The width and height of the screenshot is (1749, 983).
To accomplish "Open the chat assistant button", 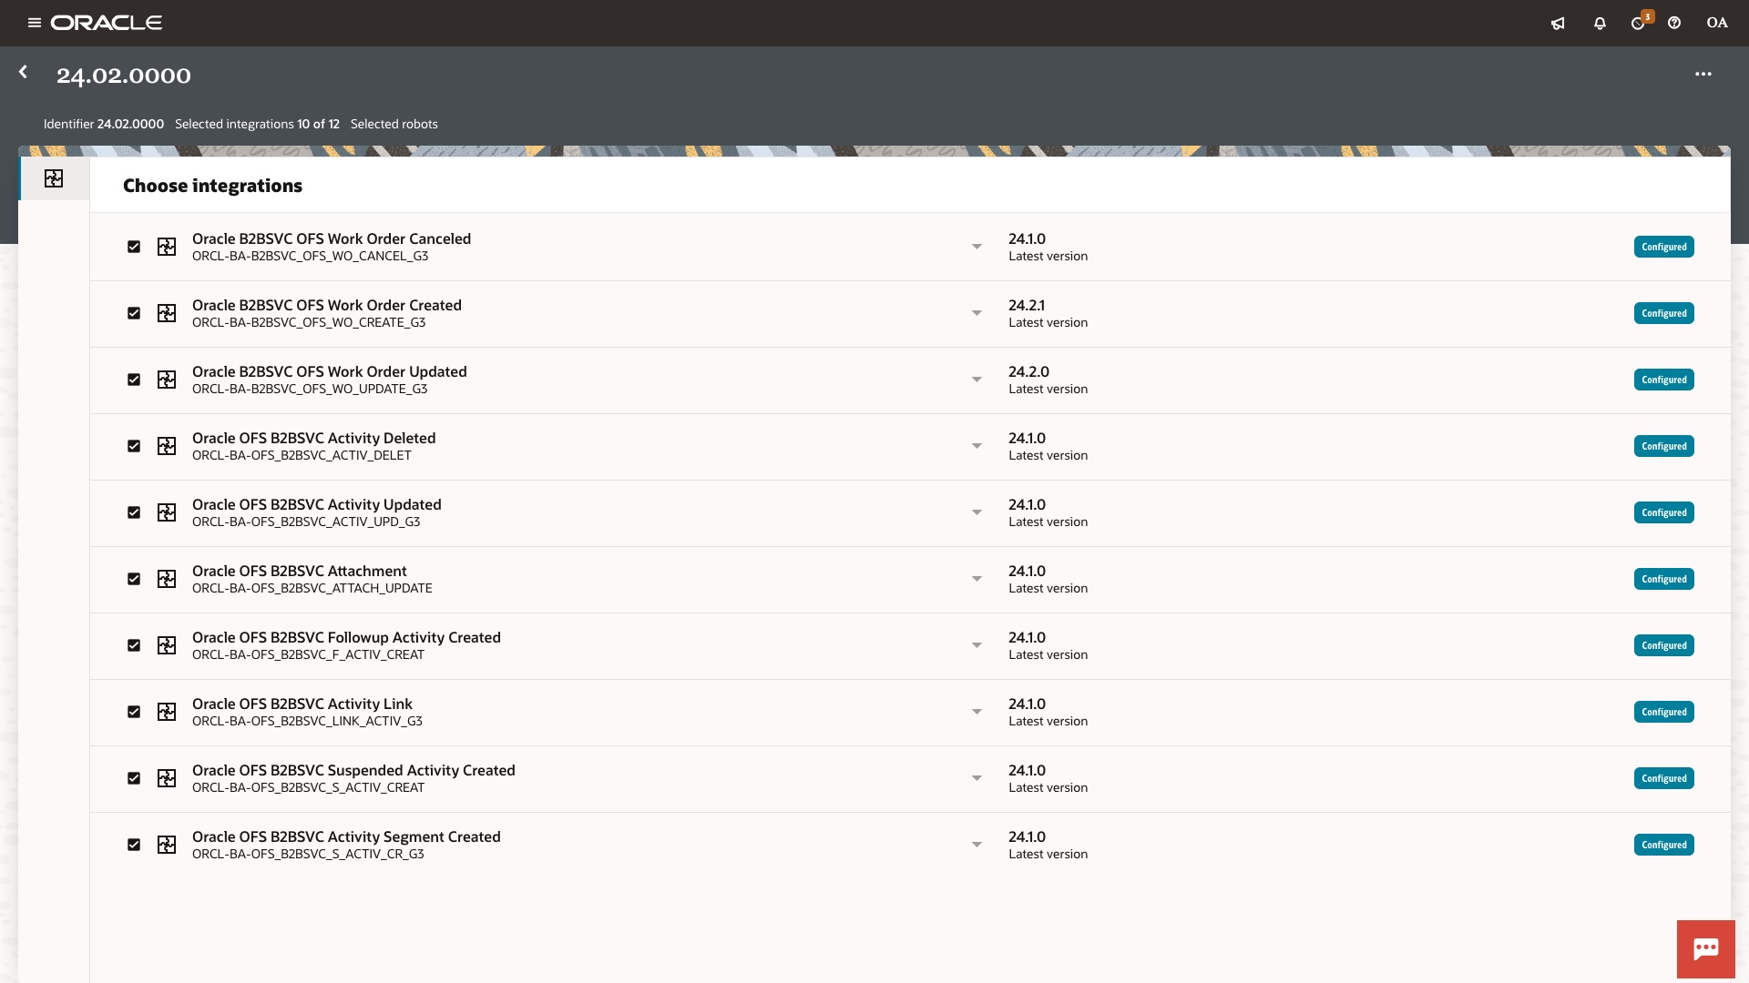I will tap(1705, 949).
